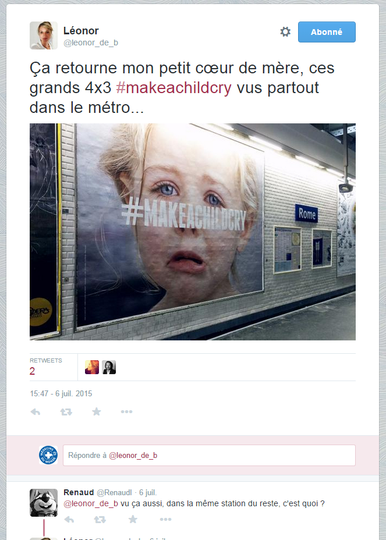Favorite Léonor's tweet with star icon

97,411
